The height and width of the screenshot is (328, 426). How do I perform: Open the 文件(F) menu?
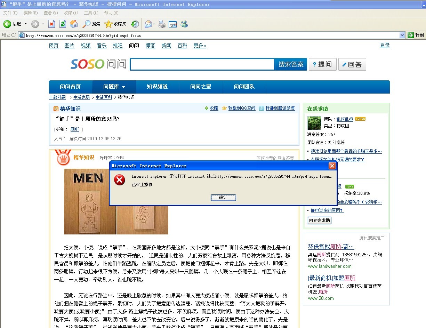click(x=10, y=13)
